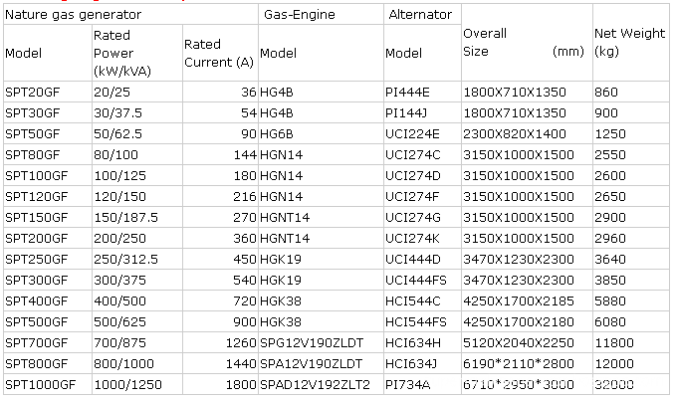Screen dimensions: 674x400
Task: Click the Nature gas generator header cell
Action: tap(130, 14)
